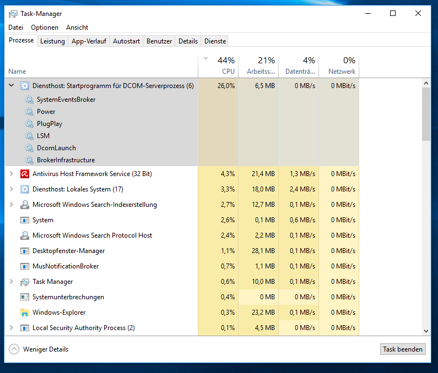Click the BrokerInfrastructure service gear icon
The width and height of the screenshot is (438, 373).
[29, 160]
